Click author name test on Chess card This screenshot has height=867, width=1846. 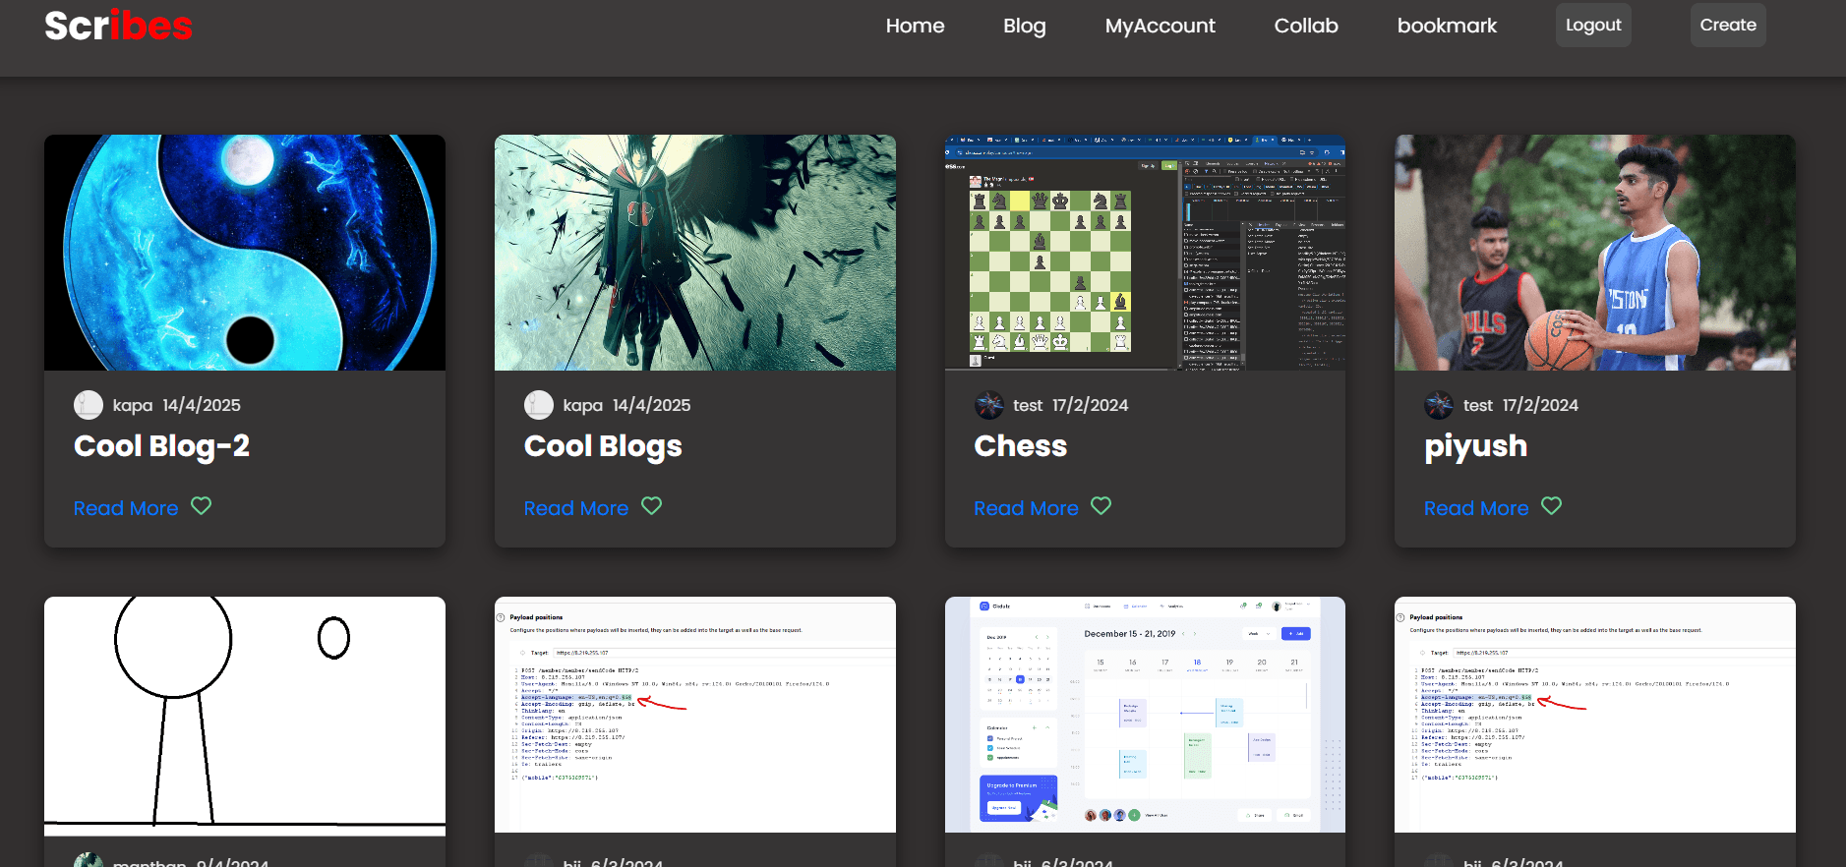[1028, 405]
